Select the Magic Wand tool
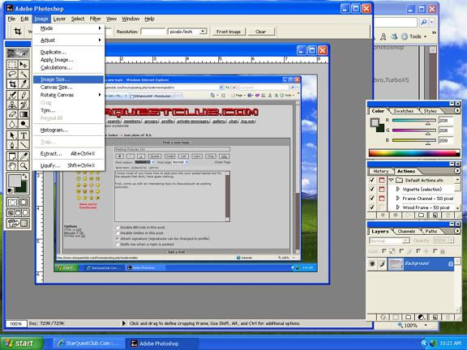 tap(24, 74)
